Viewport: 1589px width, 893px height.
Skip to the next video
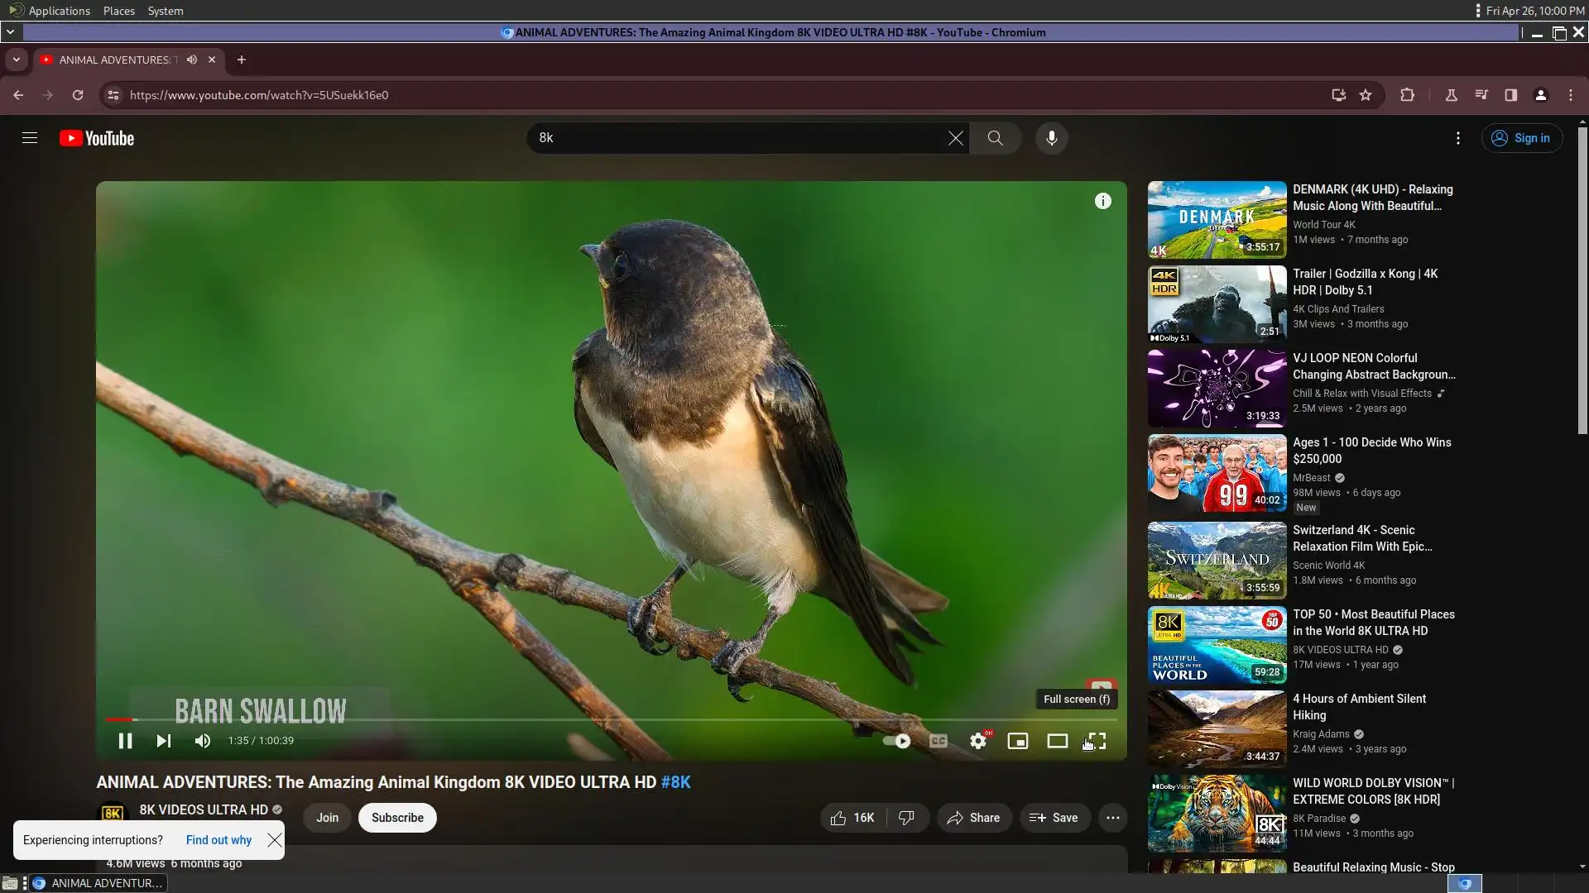(x=164, y=741)
